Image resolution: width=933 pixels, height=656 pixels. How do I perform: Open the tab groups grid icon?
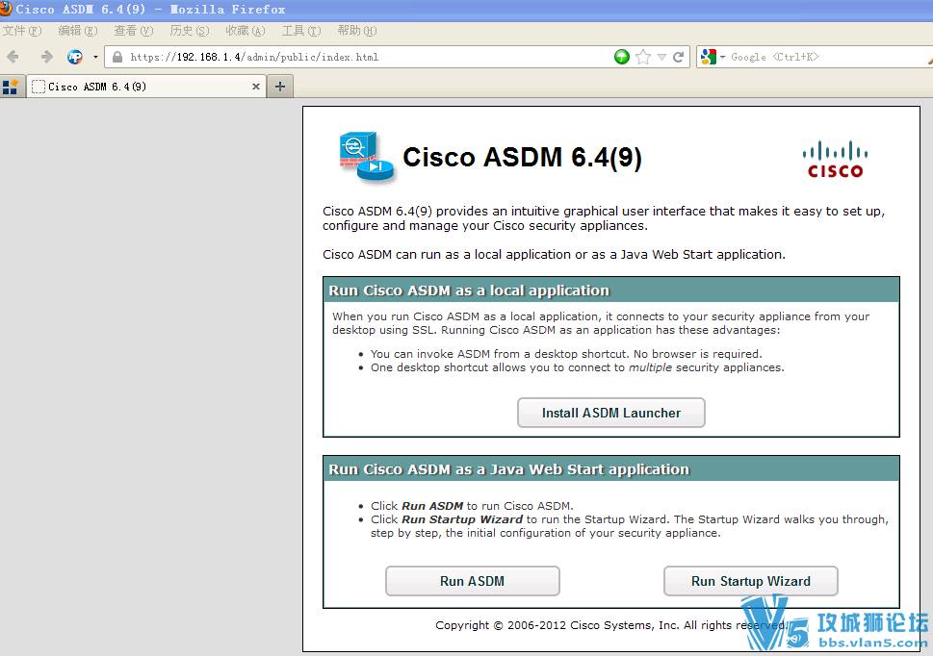[x=11, y=87]
